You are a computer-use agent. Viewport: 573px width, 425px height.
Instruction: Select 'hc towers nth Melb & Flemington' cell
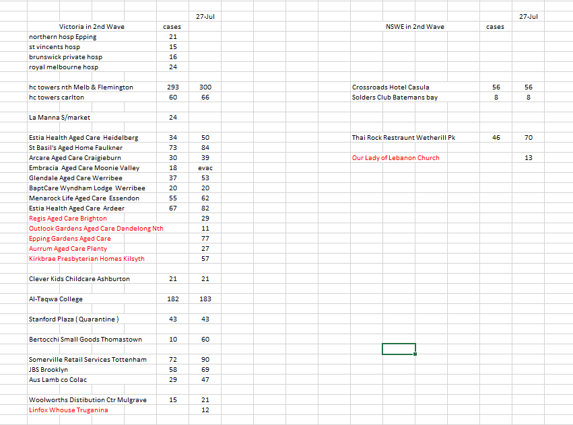coord(81,87)
